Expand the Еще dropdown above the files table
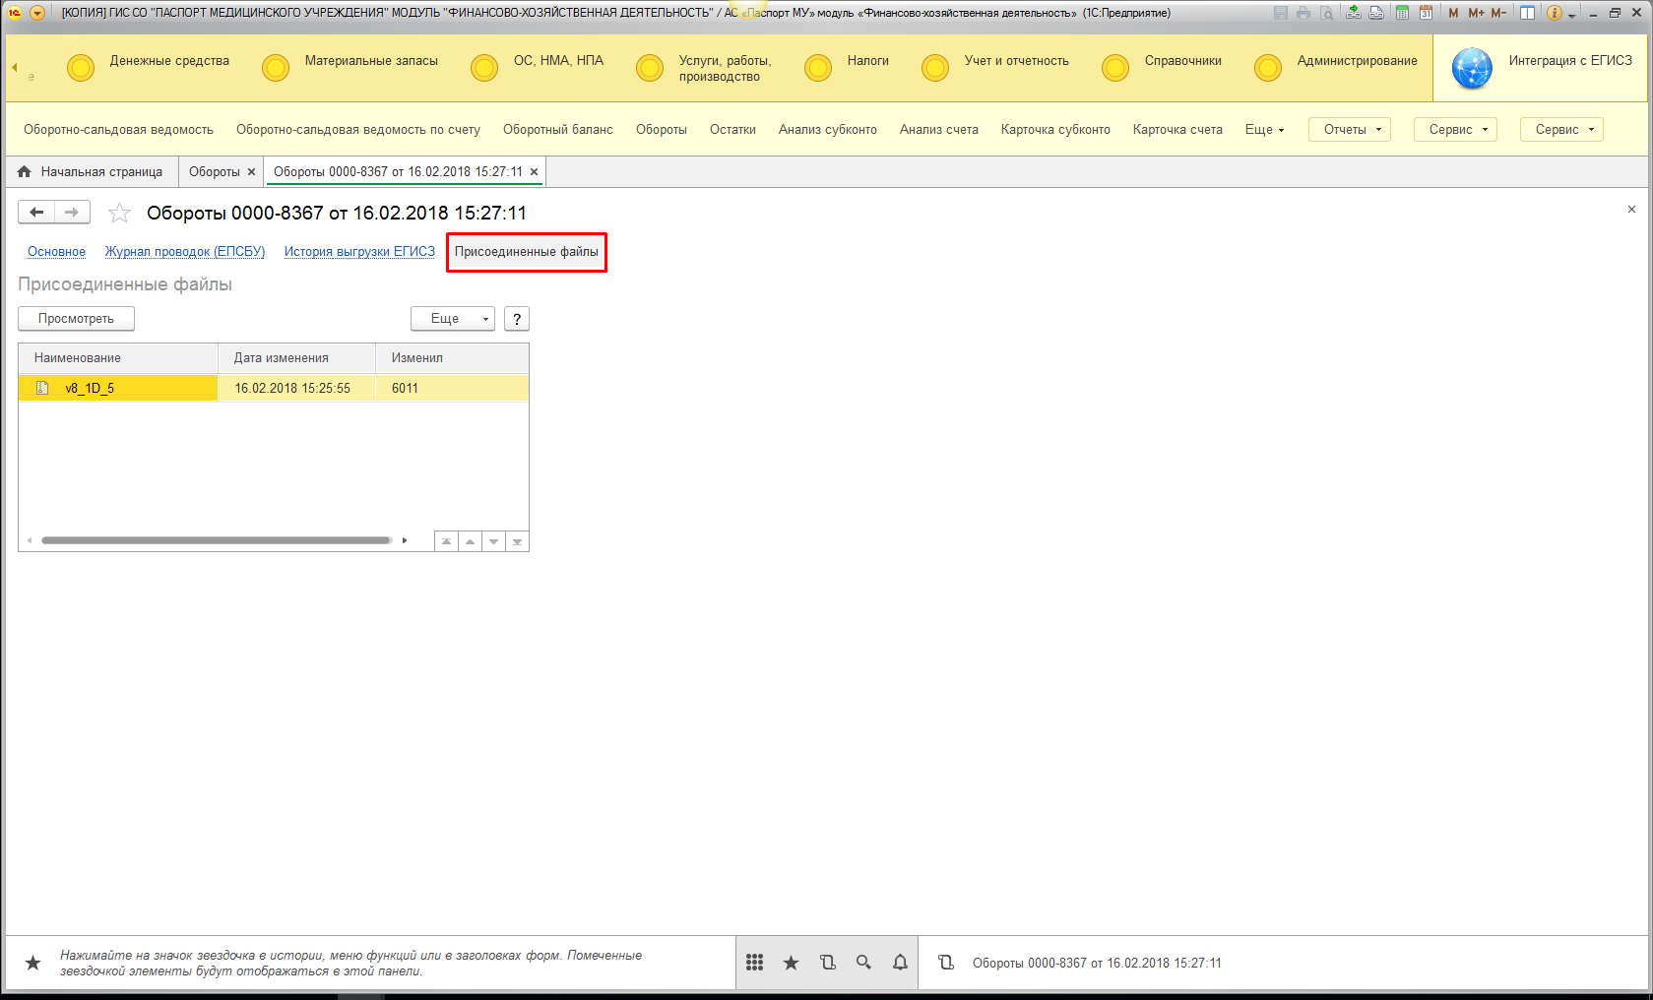 coord(452,319)
